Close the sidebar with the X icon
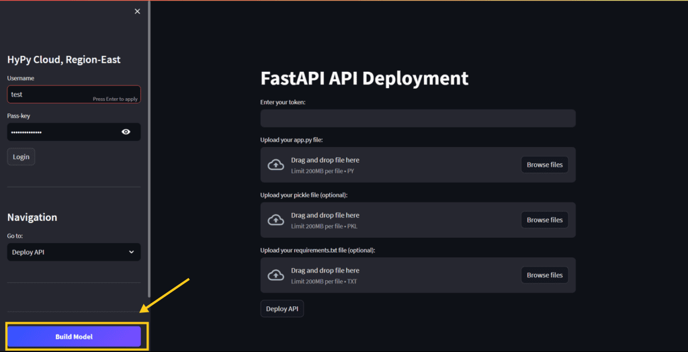 click(137, 11)
